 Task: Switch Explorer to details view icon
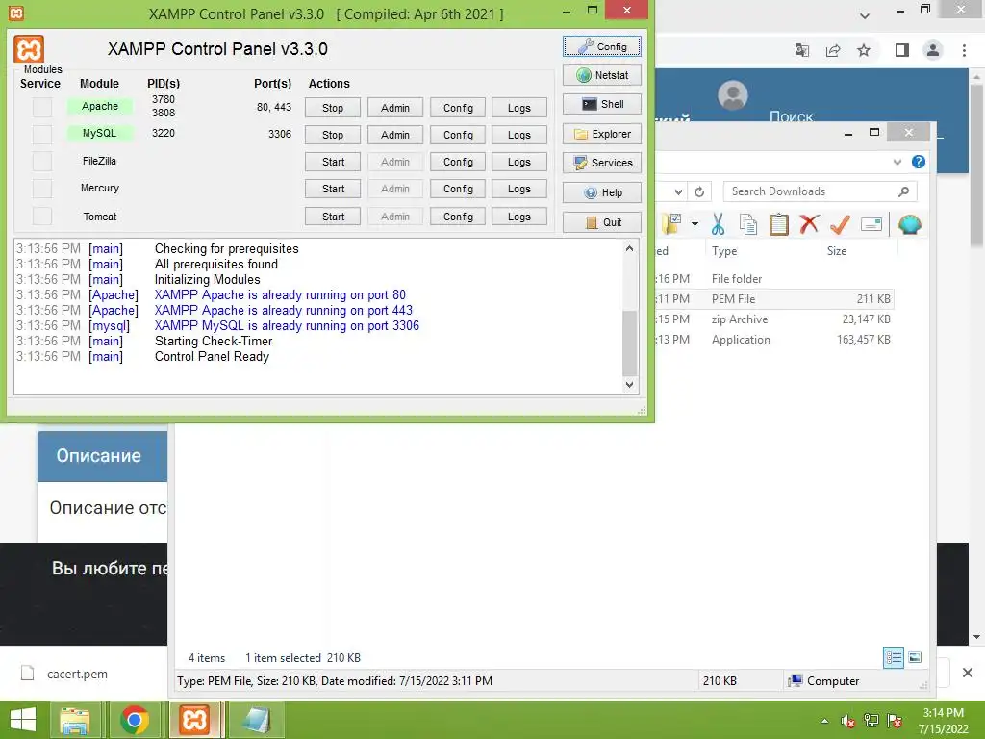point(894,658)
